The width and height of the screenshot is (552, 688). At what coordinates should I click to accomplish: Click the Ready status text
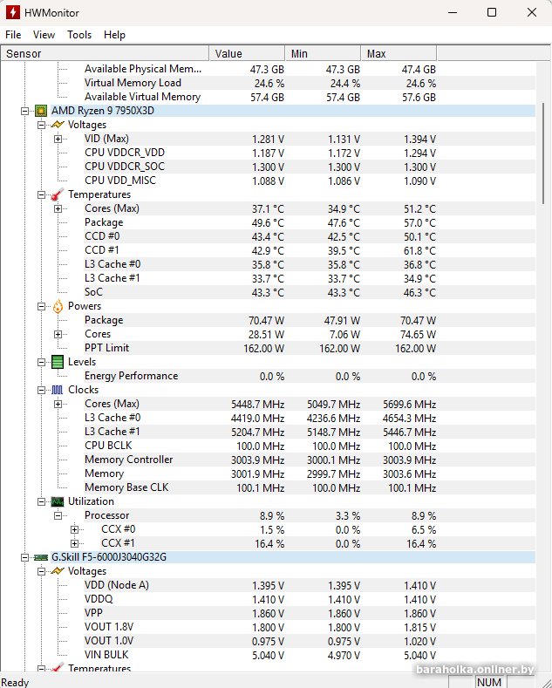click(x=16, y=682)
